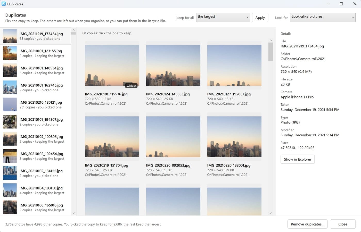This screenshot has height=232, width=361.
Task: Click Show in Explorer button
Action: 298,159
